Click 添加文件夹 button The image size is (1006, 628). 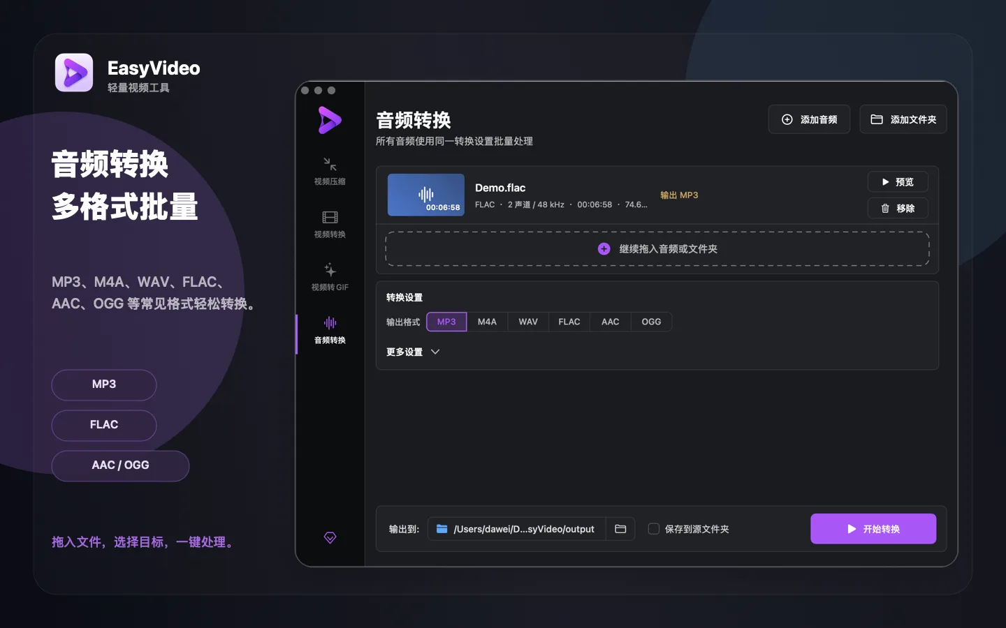pos(903,119)
